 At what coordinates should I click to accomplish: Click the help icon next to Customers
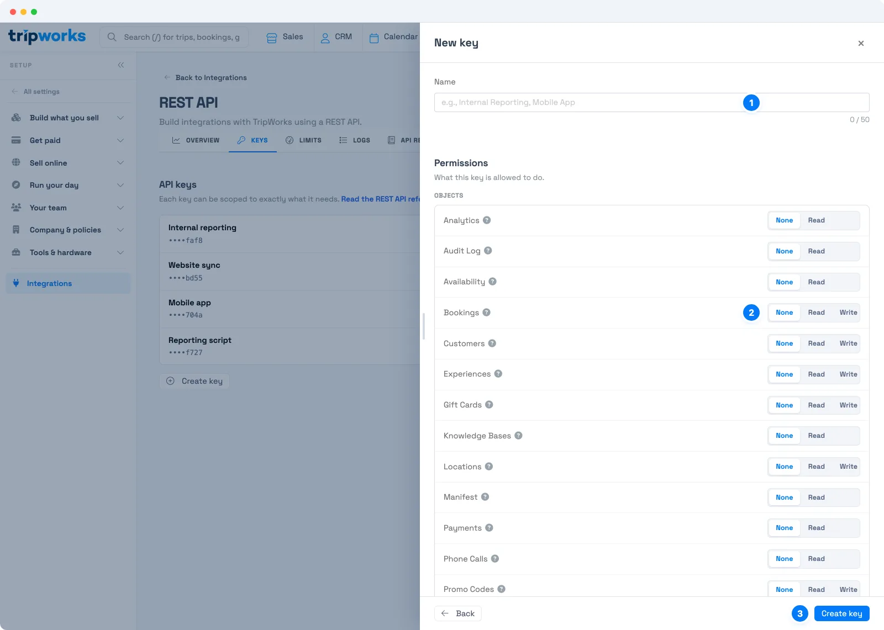coord(492,343)
